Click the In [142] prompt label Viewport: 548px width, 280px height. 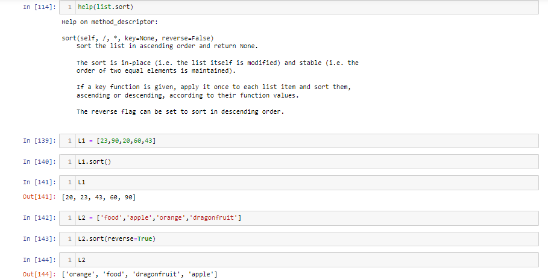pos(40,218)
